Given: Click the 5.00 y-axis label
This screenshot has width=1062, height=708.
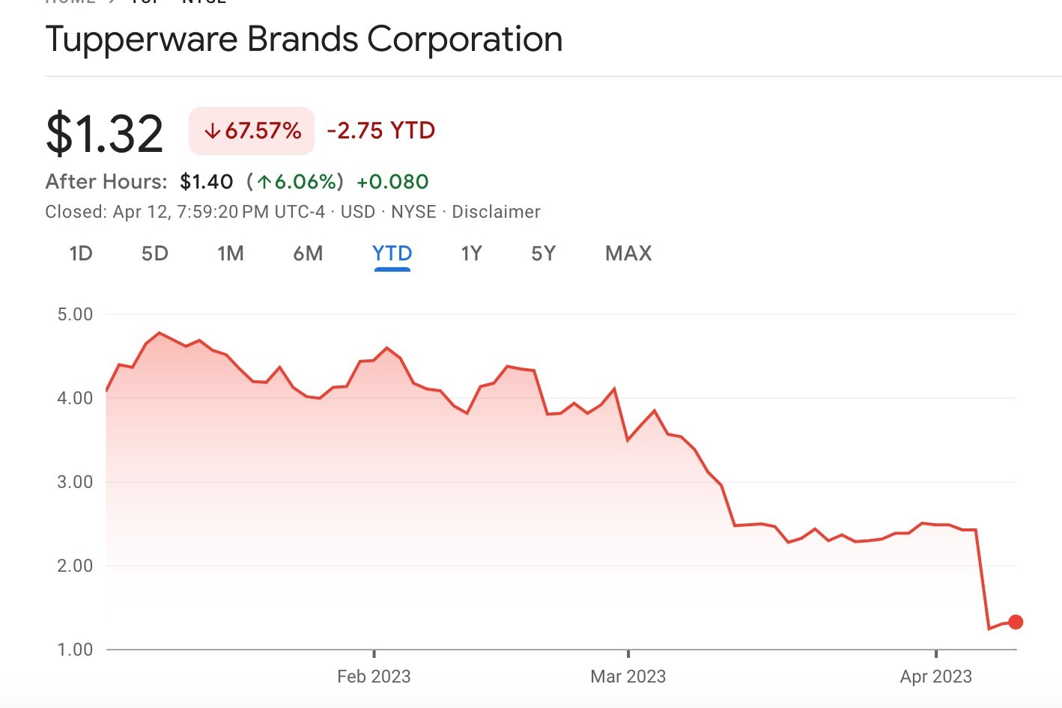Looking at the screenshot, I should pyautogui.click(x=75, y=314).
